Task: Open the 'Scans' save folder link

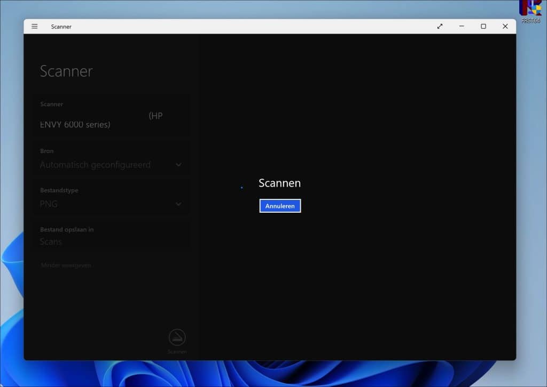Action: click(x=51, y=241)
